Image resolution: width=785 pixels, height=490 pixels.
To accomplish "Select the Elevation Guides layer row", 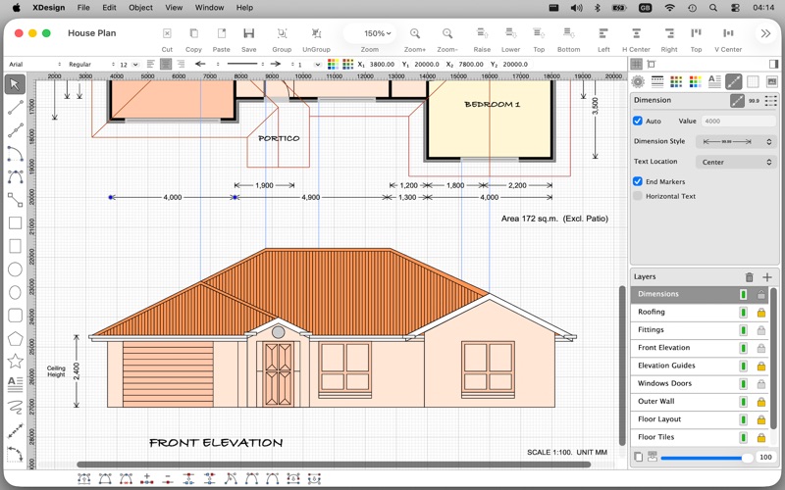I will pyautogui.click(x=701, y=366).
